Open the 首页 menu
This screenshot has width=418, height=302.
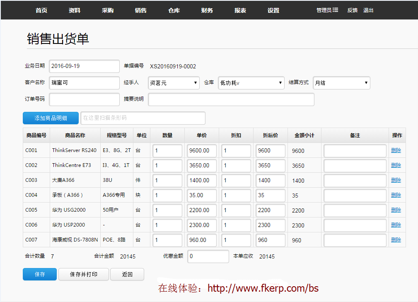pos(41,10)
